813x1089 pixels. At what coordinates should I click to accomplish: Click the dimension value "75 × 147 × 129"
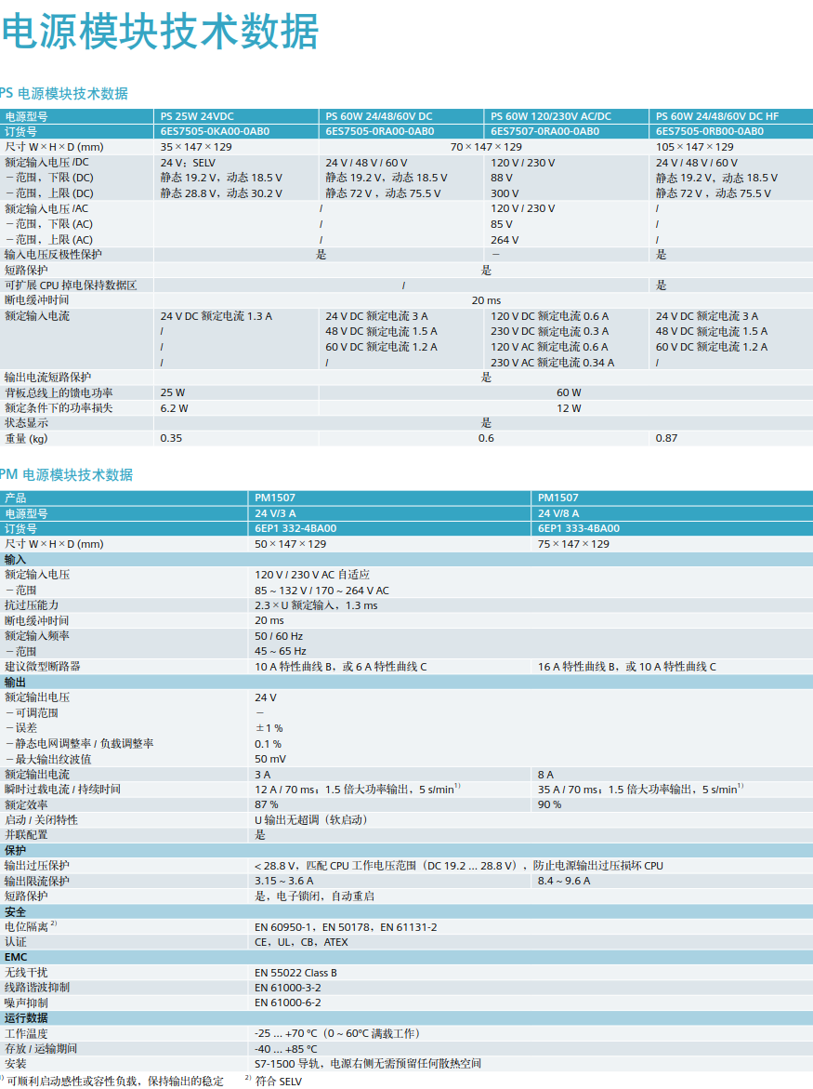573,544
